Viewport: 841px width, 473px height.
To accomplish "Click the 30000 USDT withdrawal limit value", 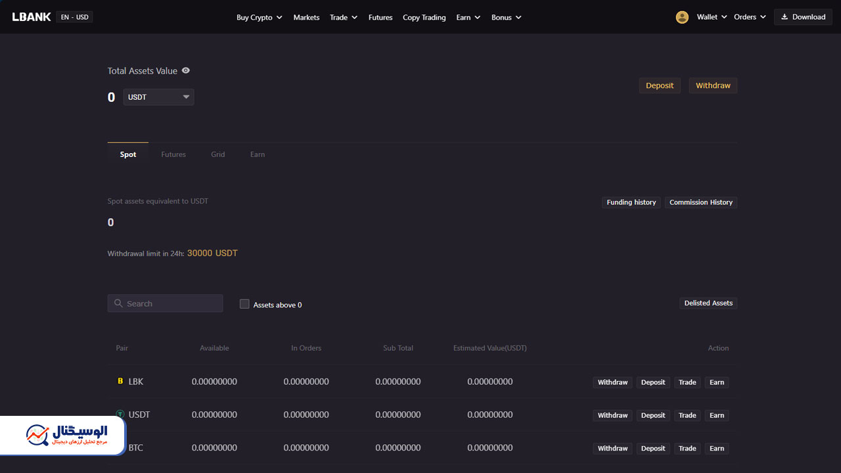I will 212,253.
